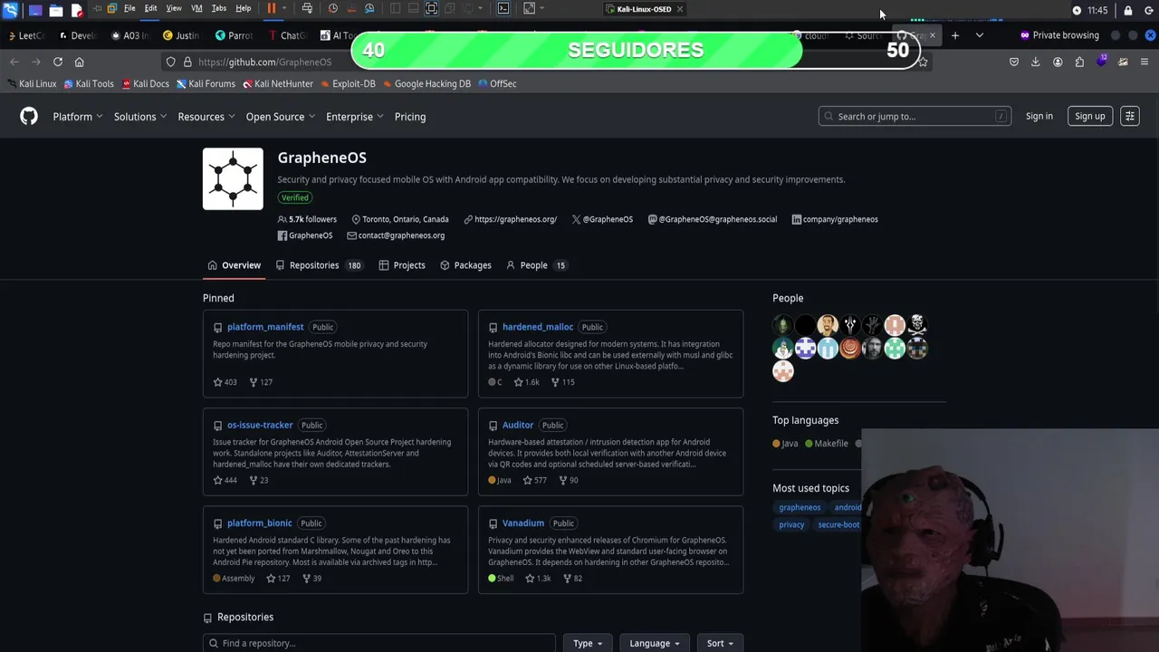Open GitHub appearance settings icon beside Sign up
The width and height of the screenshot is (1159, 652).
click(1129, 116)
